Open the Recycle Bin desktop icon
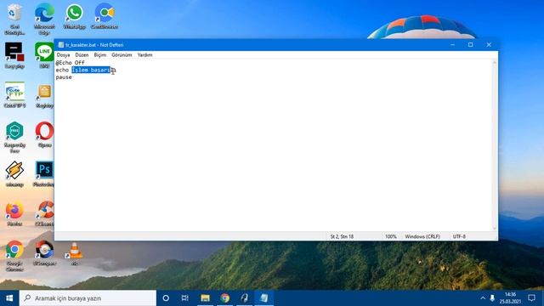Viewport: 544px width, 306px height. [x=14, y=19]
